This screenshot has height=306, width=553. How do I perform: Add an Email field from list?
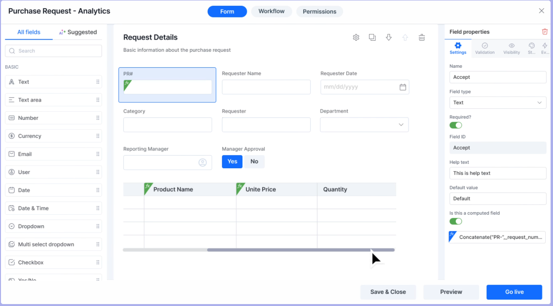[53, 154]
